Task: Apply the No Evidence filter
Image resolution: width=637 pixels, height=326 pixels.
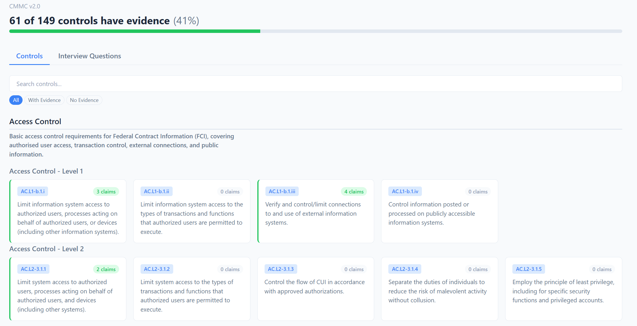Action: click(84, 100)
